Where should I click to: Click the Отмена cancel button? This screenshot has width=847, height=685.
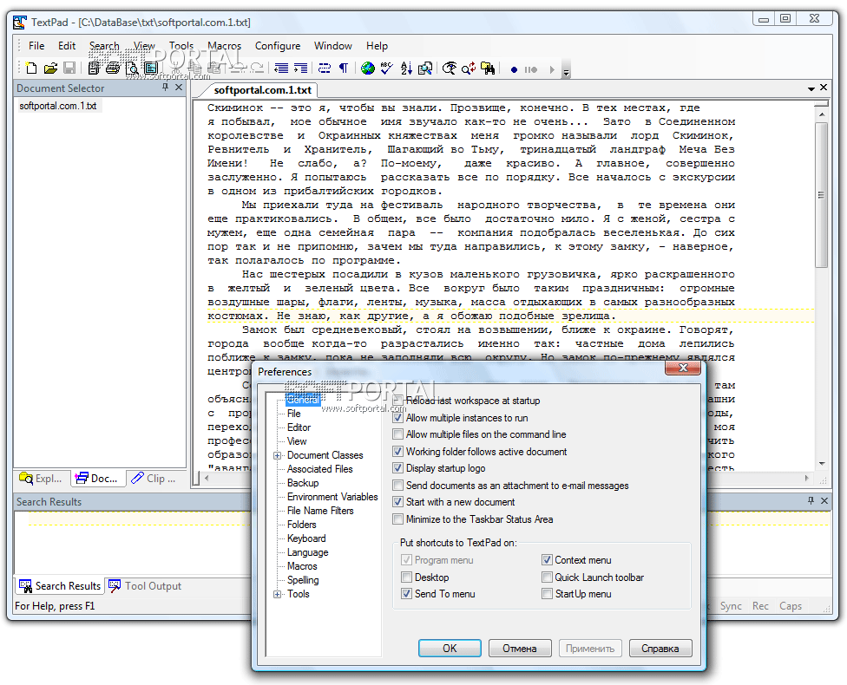click(x=520, y=649)
